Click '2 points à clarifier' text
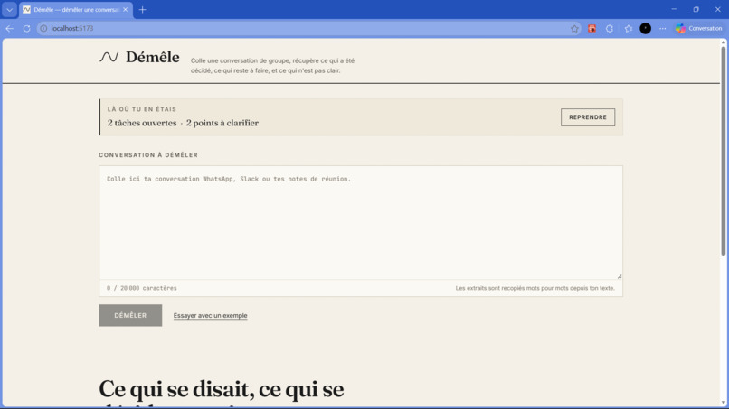Viewport: 729px width, 409px height. (222, 123)
